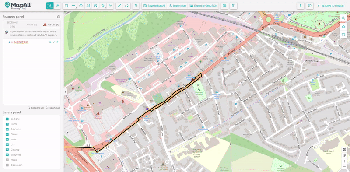This screenshot has height=172, width=350.
Task: Open the dollar cost summary icon
Action: pos(301,6)
